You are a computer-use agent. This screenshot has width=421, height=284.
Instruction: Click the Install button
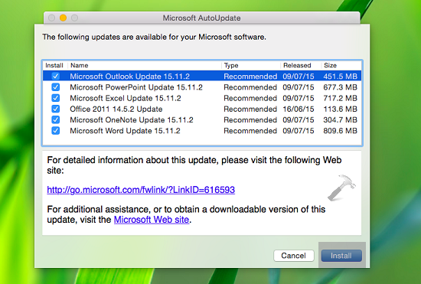341,256
